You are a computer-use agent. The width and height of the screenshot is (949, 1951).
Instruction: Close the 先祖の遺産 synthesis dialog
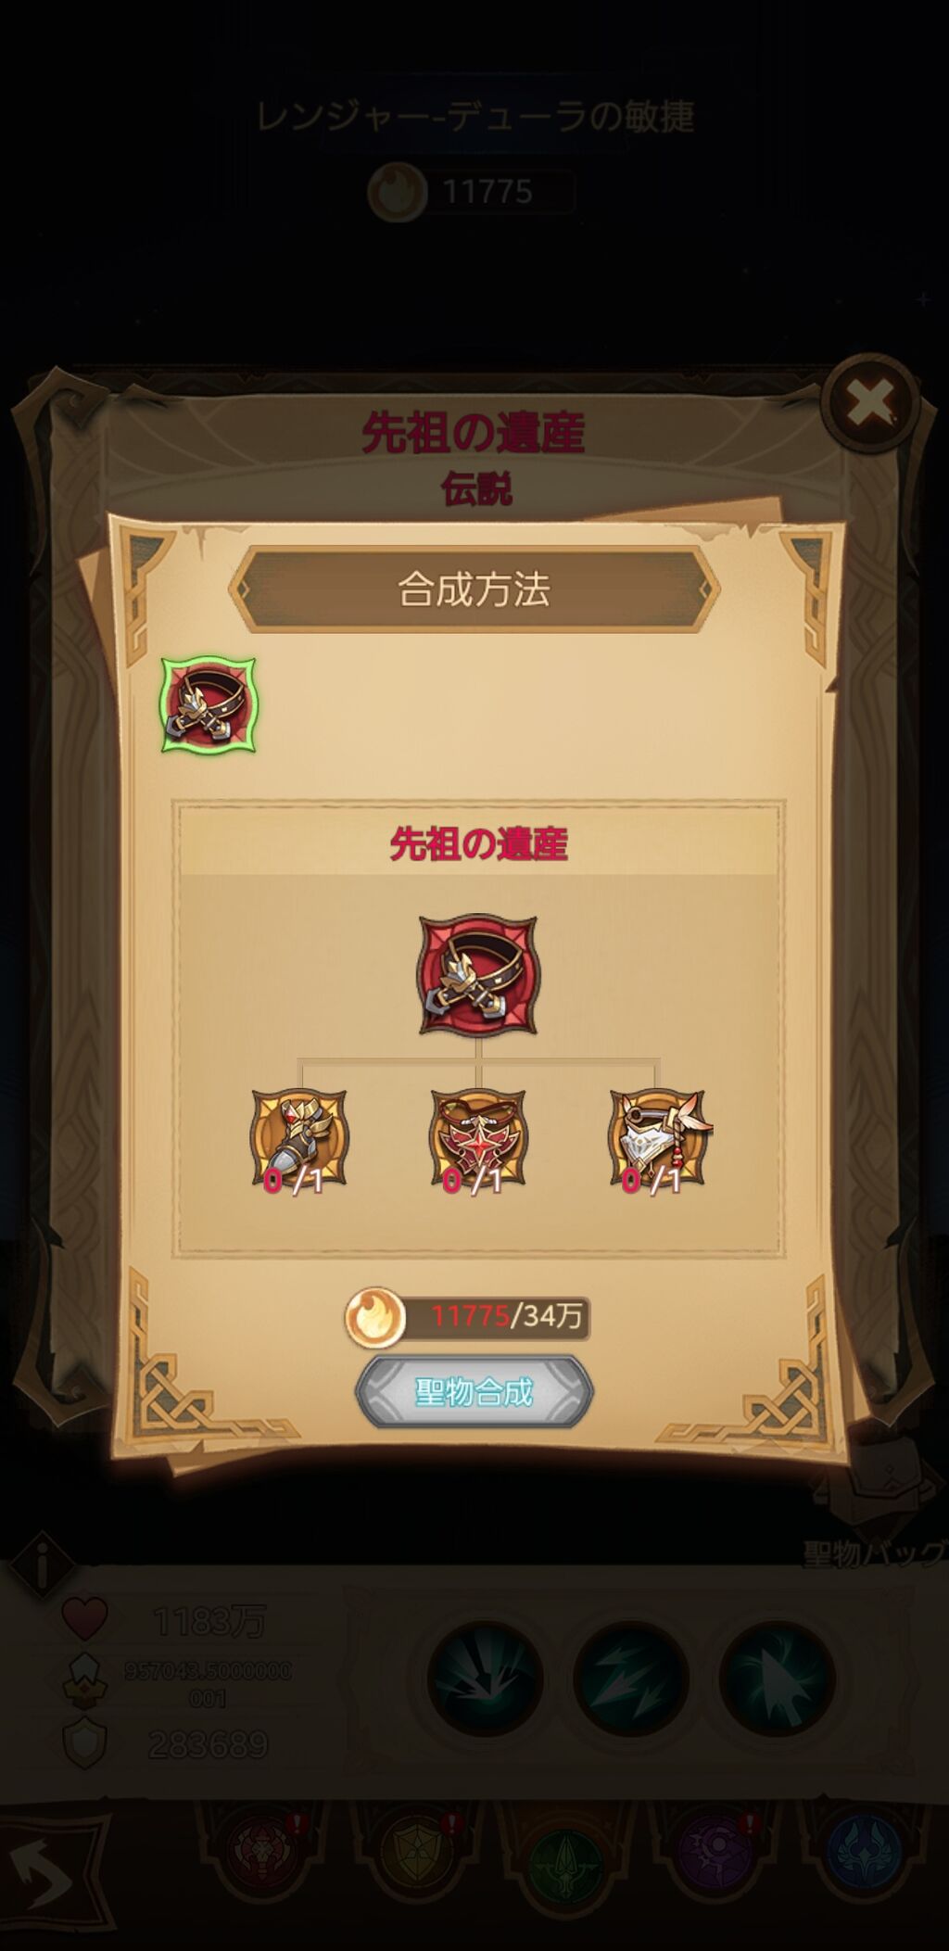tap(870, 401)
